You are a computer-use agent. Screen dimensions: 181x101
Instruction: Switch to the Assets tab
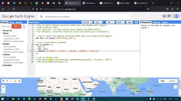[19, 22]
